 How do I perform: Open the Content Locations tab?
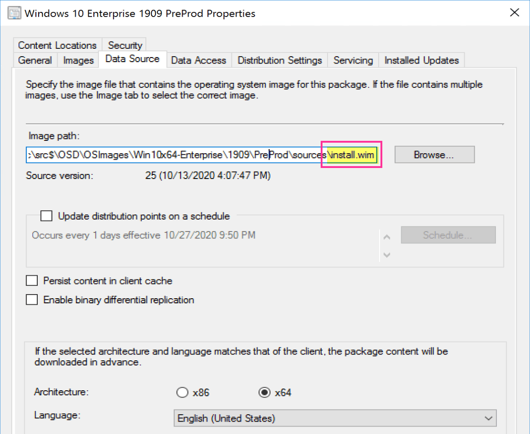click(58, 45)
